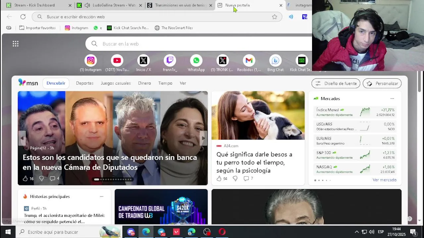The width and height of the screenshot is (424, 238).
Task: Mute the LudoGallina Stream tab audio
Action: point(87,5)
